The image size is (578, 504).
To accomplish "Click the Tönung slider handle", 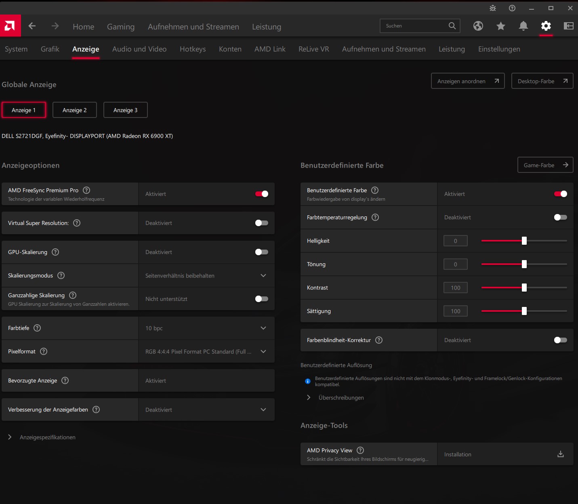I will click(524, 264).
